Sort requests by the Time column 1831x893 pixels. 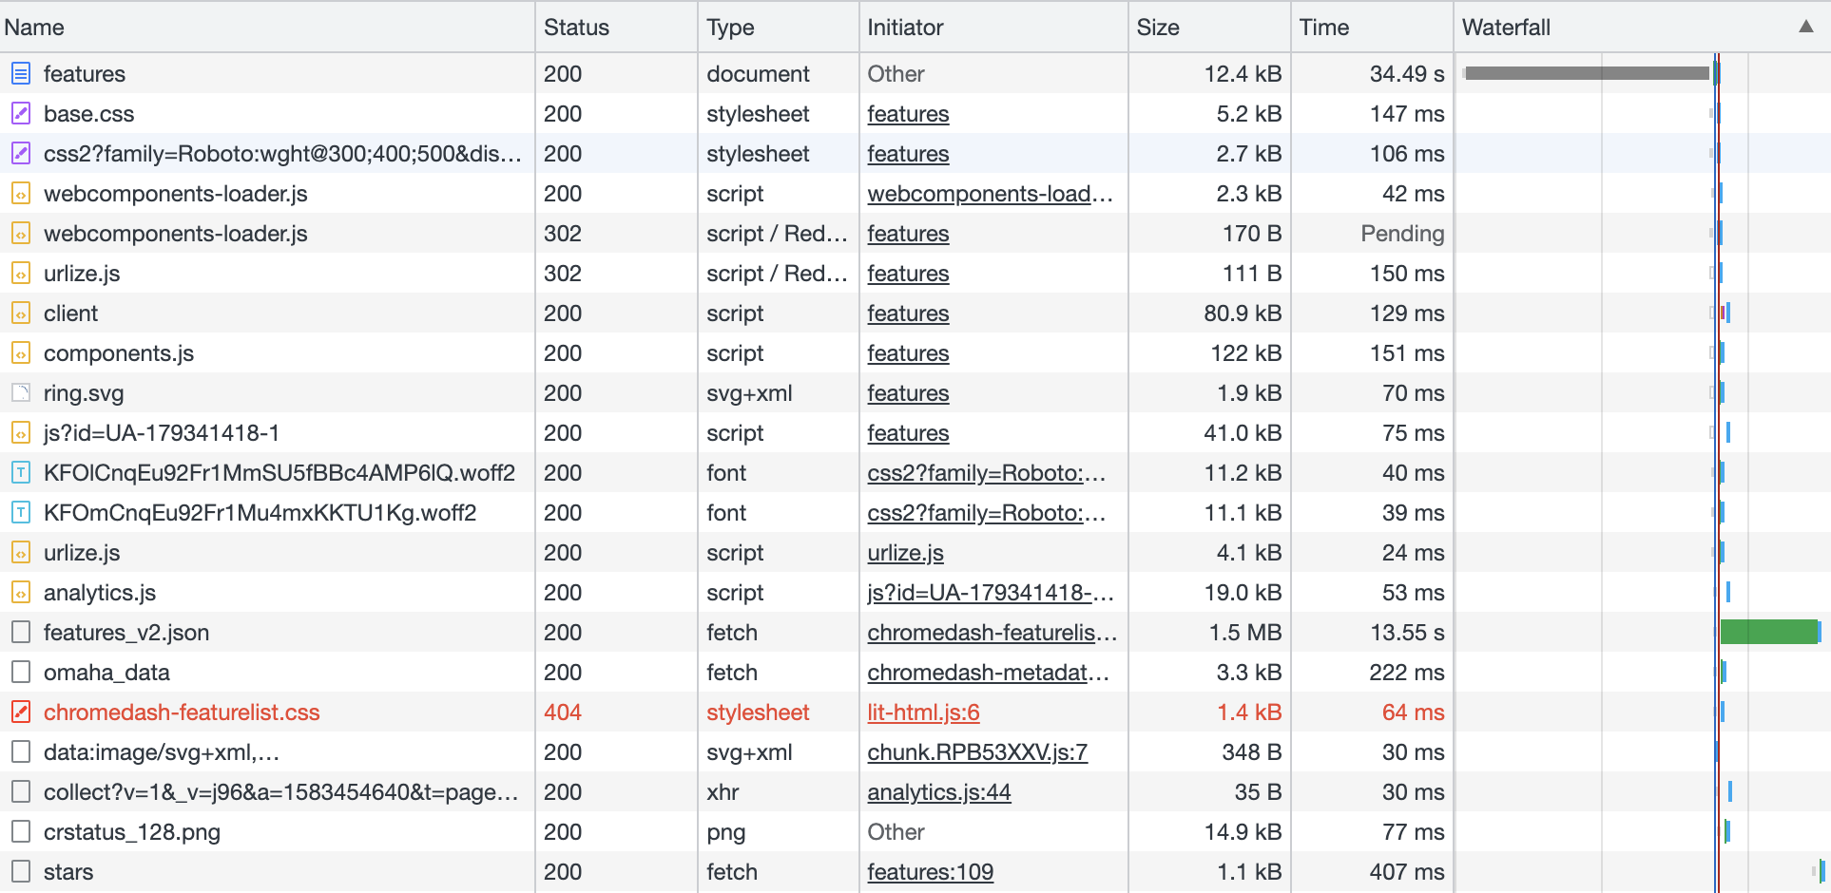coord(1322,27)
